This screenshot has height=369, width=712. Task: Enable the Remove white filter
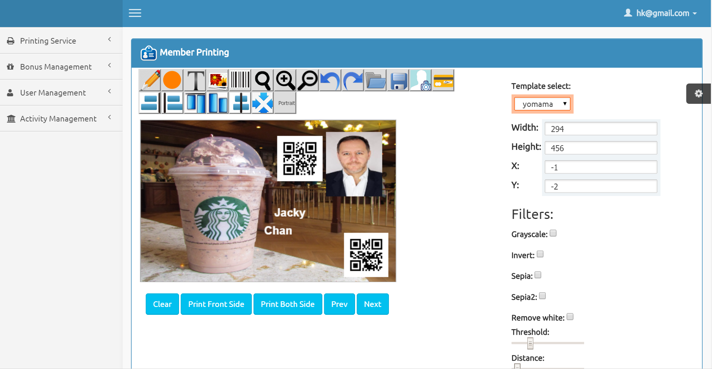570,317
